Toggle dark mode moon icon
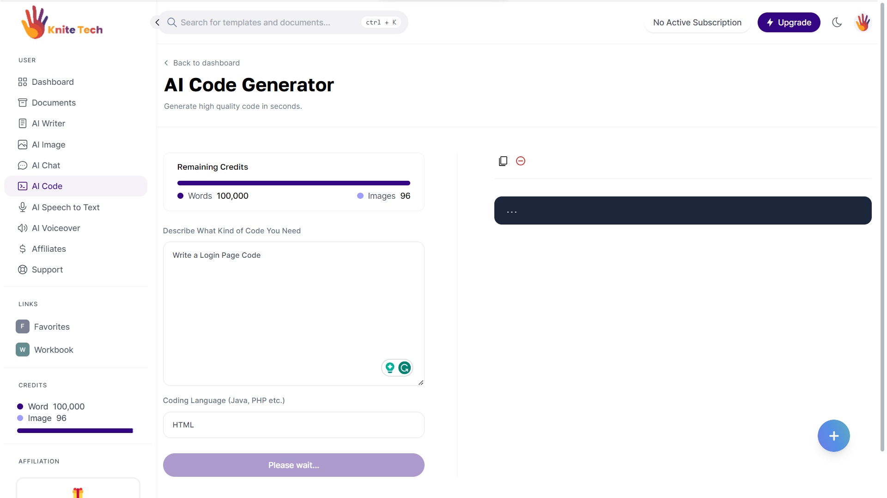Screen dimensions: 887x498 click(837, 22)
